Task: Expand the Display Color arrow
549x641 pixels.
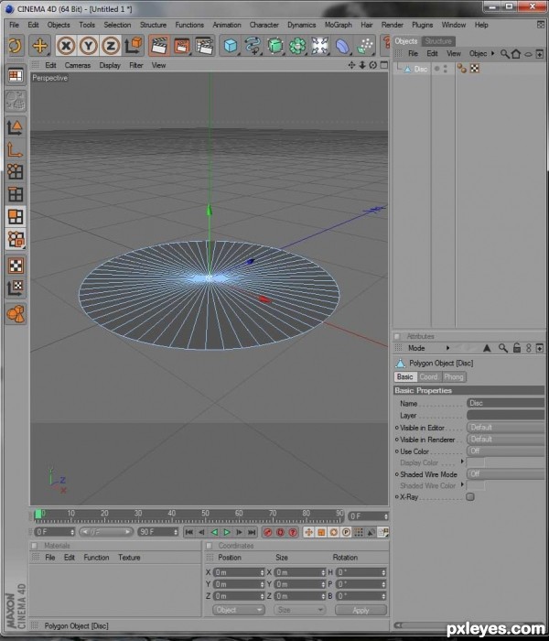Action: click(462, 462)
